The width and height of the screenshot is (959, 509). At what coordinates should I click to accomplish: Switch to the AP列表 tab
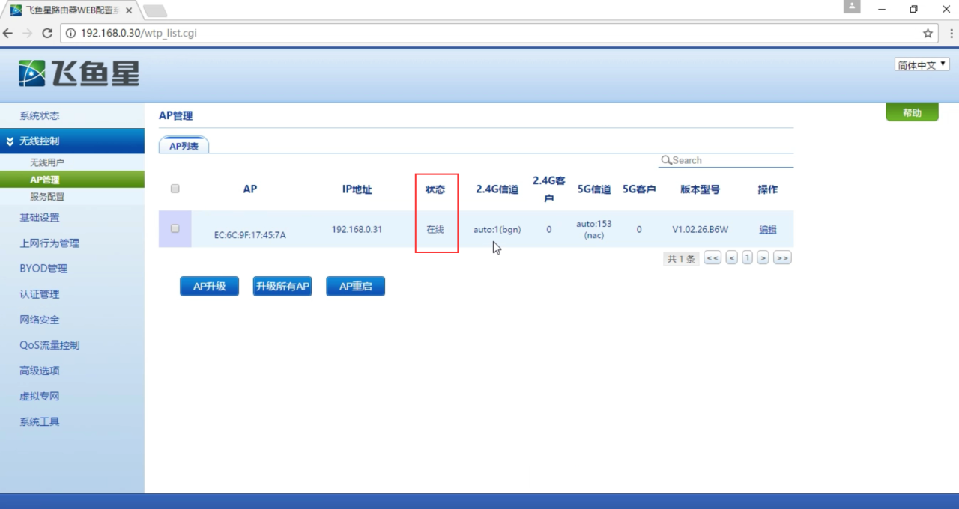184,146
